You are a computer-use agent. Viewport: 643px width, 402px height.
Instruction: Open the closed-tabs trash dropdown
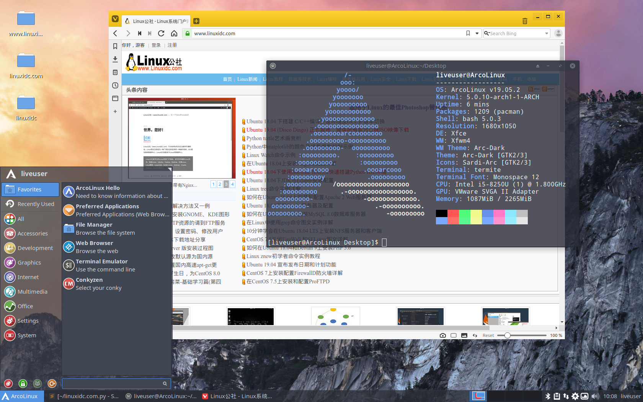click(525, 21)
